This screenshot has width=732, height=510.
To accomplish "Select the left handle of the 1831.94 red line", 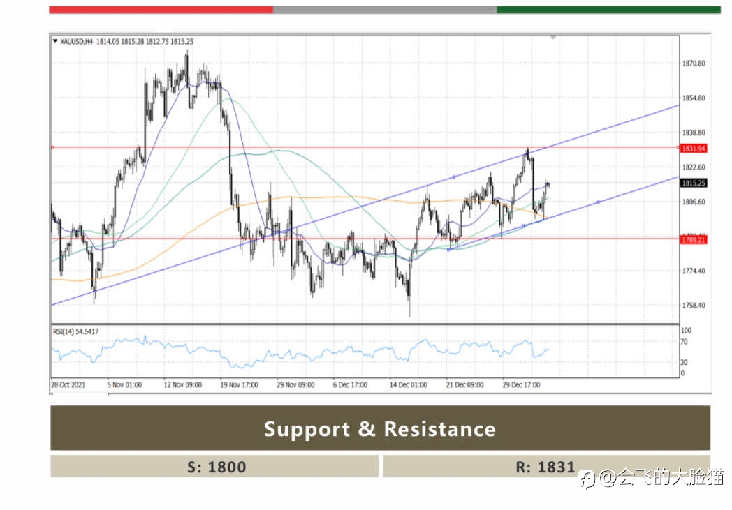I will point(52,147).
